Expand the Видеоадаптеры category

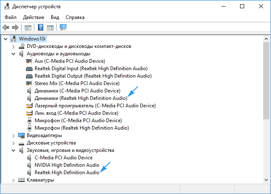pyautogui.click(x=13, y=135)
